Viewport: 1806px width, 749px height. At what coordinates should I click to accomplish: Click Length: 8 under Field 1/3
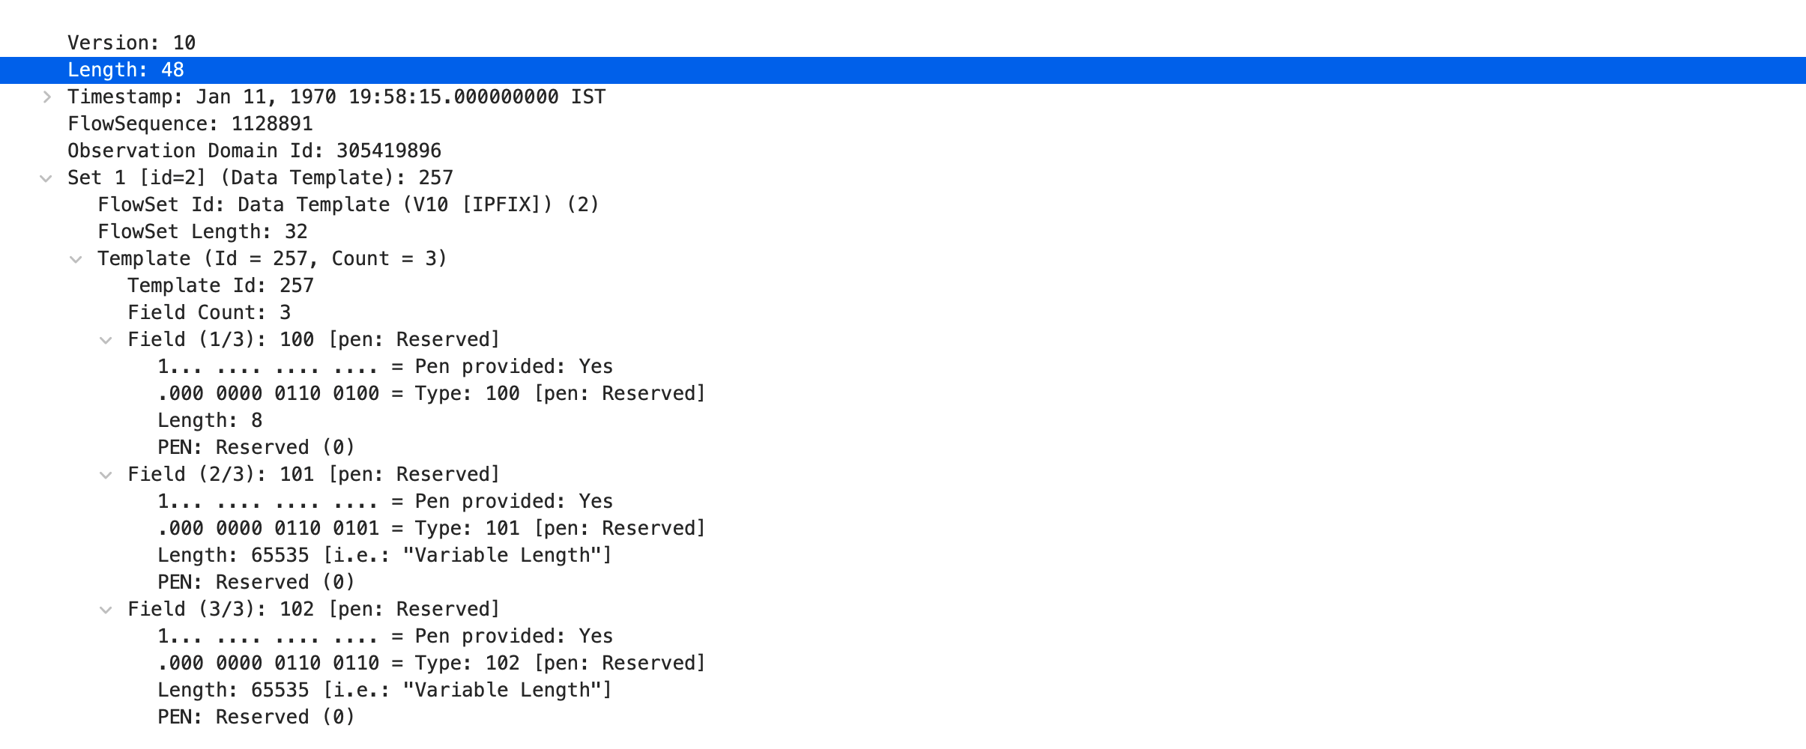point(210,420)
